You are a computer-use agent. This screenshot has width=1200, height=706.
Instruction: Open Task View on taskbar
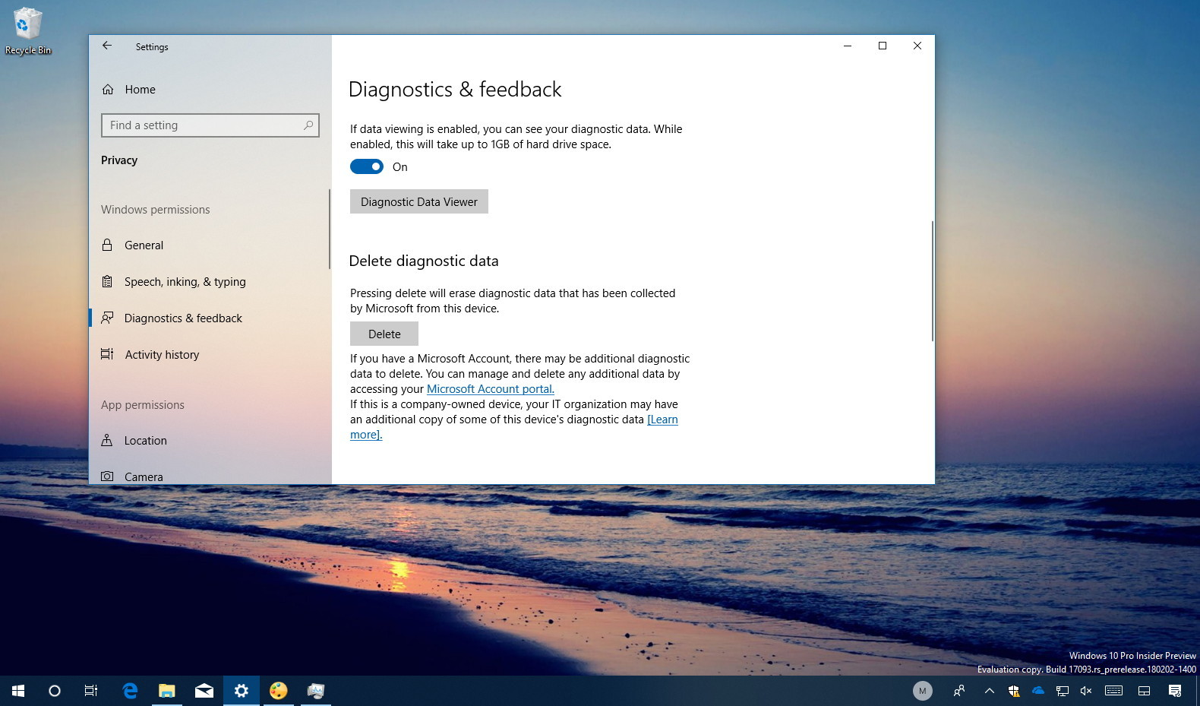point(91,691)
